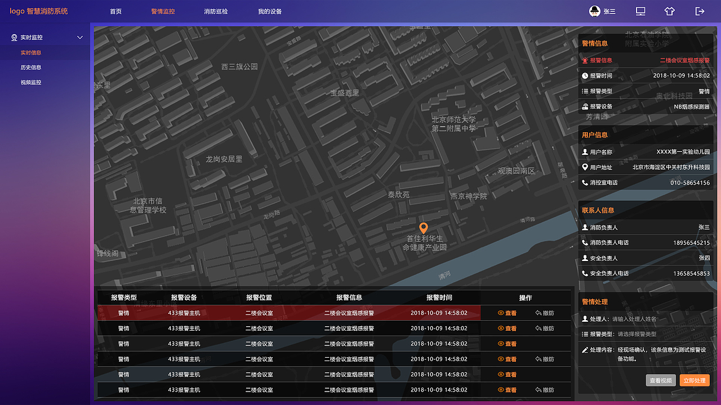Click the clock icon beside 报警时间
Viewport: 721px width, 405px height.
click(x=585, y=75)
